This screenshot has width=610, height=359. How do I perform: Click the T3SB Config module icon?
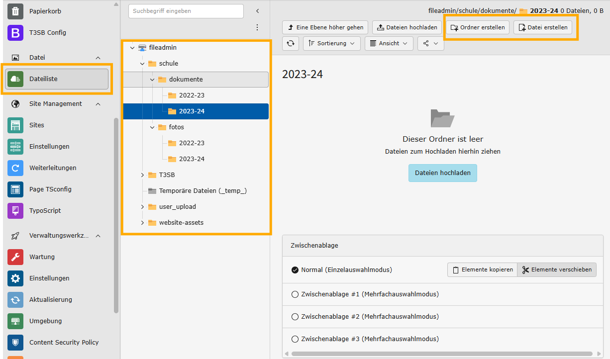[15, 33]
